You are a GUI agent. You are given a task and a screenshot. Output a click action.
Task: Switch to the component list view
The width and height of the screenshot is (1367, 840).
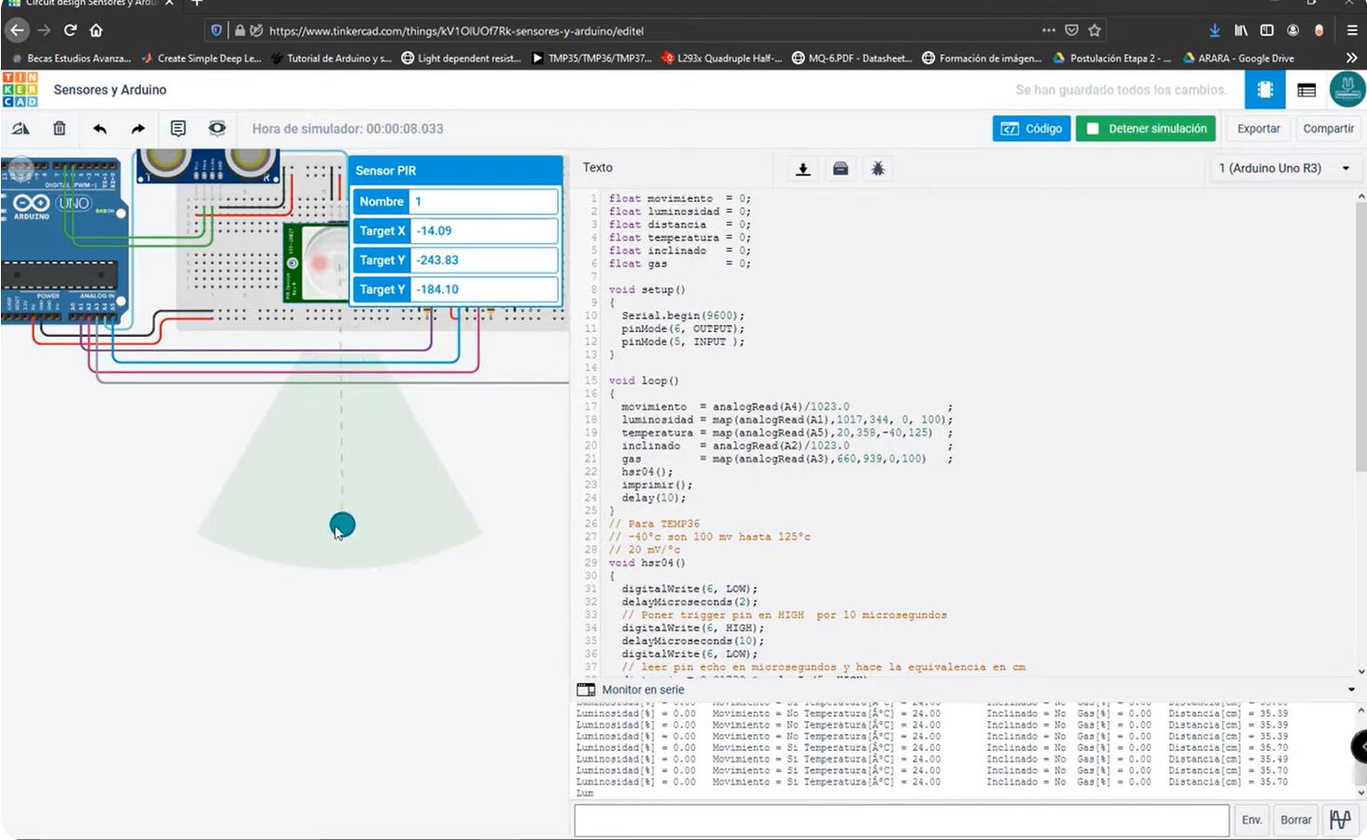[1307, 90]
